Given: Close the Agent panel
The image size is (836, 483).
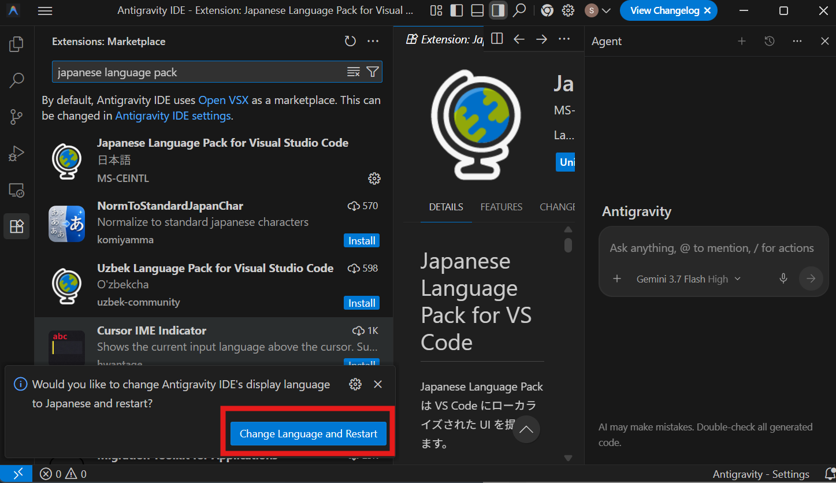Looking at the screenshot, I should 825,41.
